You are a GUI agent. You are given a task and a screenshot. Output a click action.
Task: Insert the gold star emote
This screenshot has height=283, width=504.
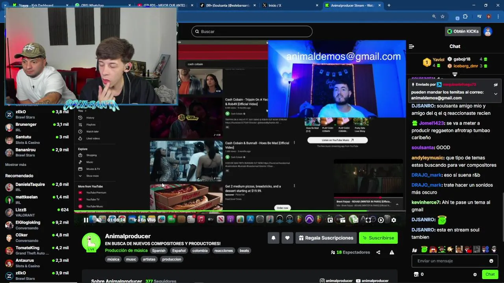tap(450, 249)
